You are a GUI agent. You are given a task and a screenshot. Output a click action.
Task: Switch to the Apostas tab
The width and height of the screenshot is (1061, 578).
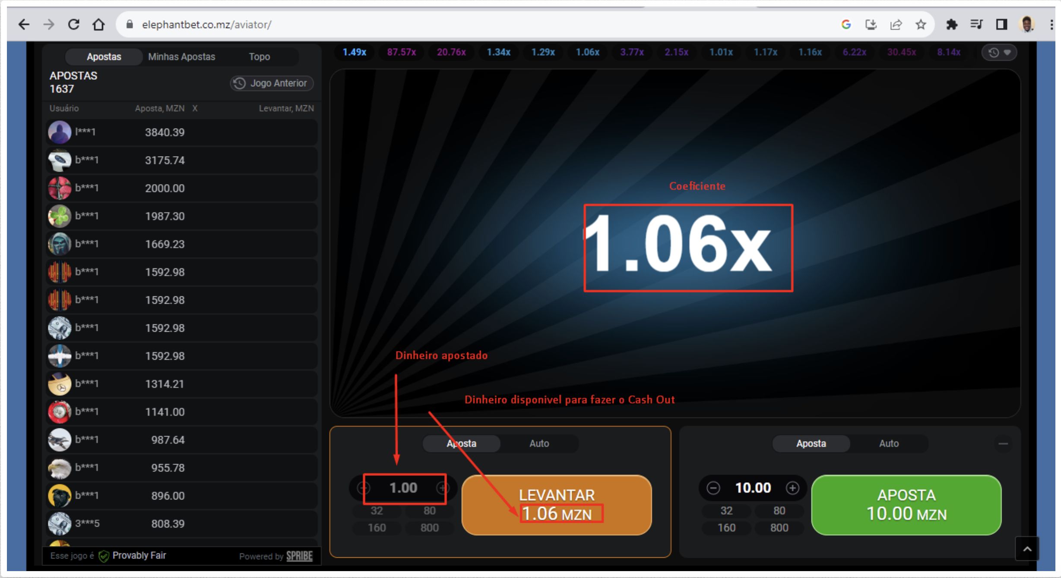pyautogui.click(x=104, y=57)
